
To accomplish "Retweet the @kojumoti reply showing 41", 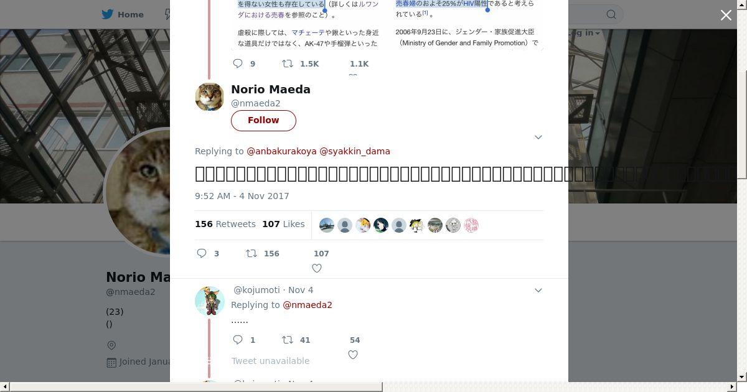I will [288, 340].
